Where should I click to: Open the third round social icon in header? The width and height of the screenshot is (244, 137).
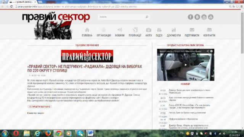(204, 17)
